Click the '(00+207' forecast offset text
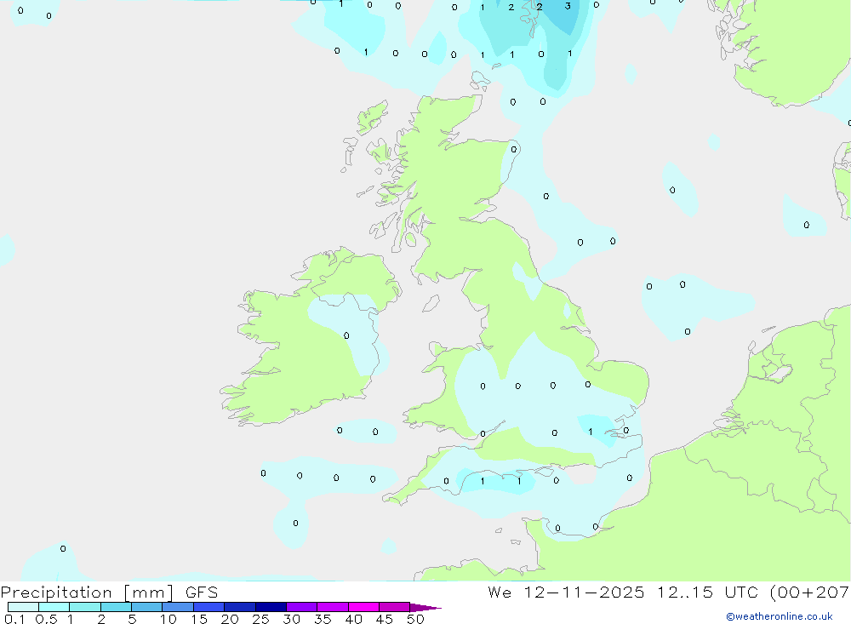 point(810,592)
